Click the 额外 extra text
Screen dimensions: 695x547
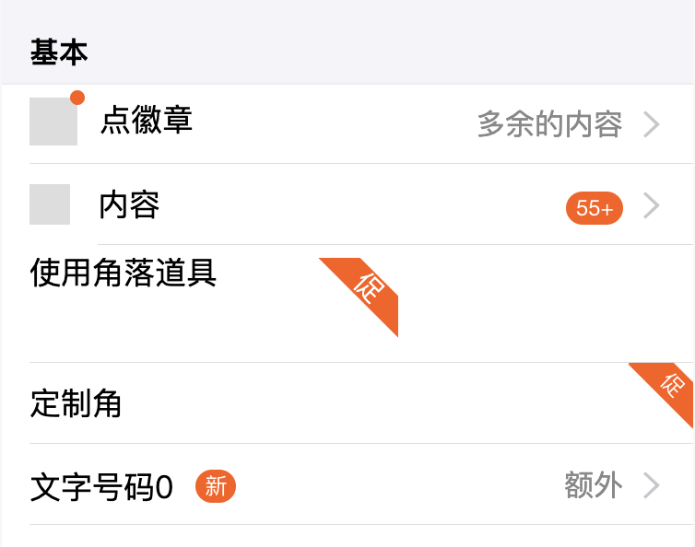coord(593,485)
